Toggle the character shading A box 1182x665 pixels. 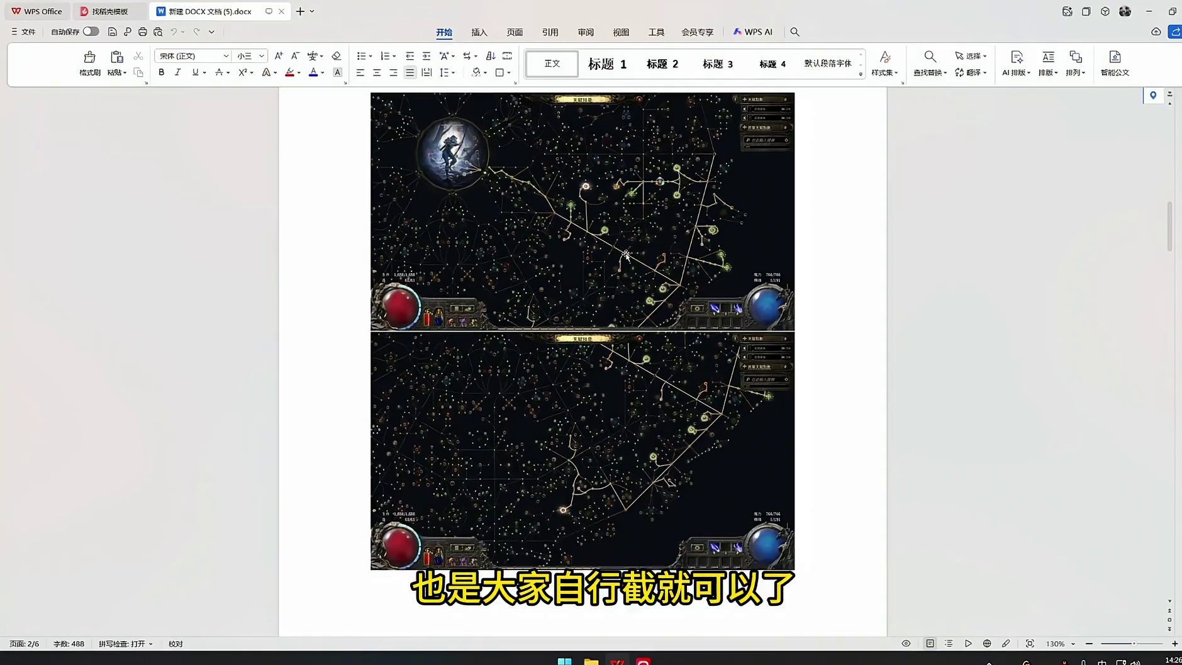pyautogui.click(x=337, y=72)
